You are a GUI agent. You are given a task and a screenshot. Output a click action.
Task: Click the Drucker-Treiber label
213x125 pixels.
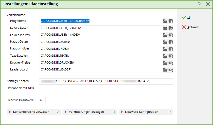pyautogui.click(x=21, y=62)
